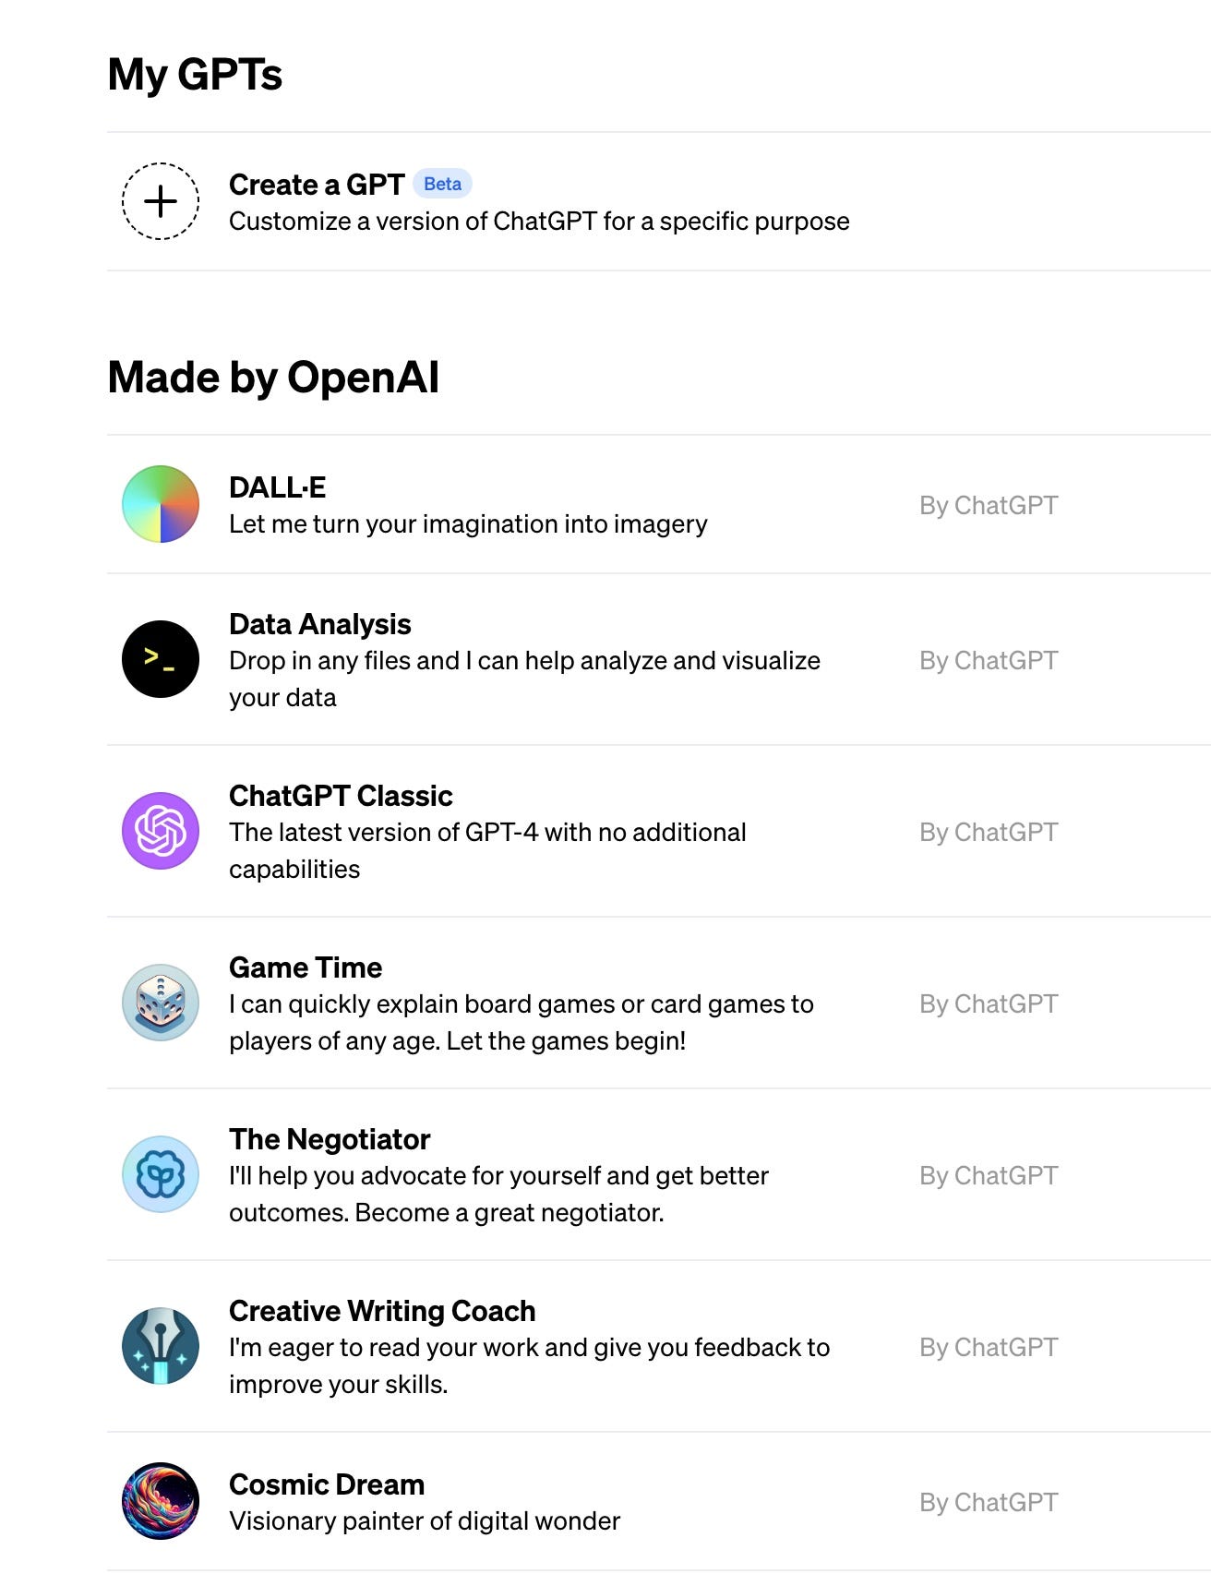
Task: Click the DALL·E color wheel icon
Action: [159, 503]
